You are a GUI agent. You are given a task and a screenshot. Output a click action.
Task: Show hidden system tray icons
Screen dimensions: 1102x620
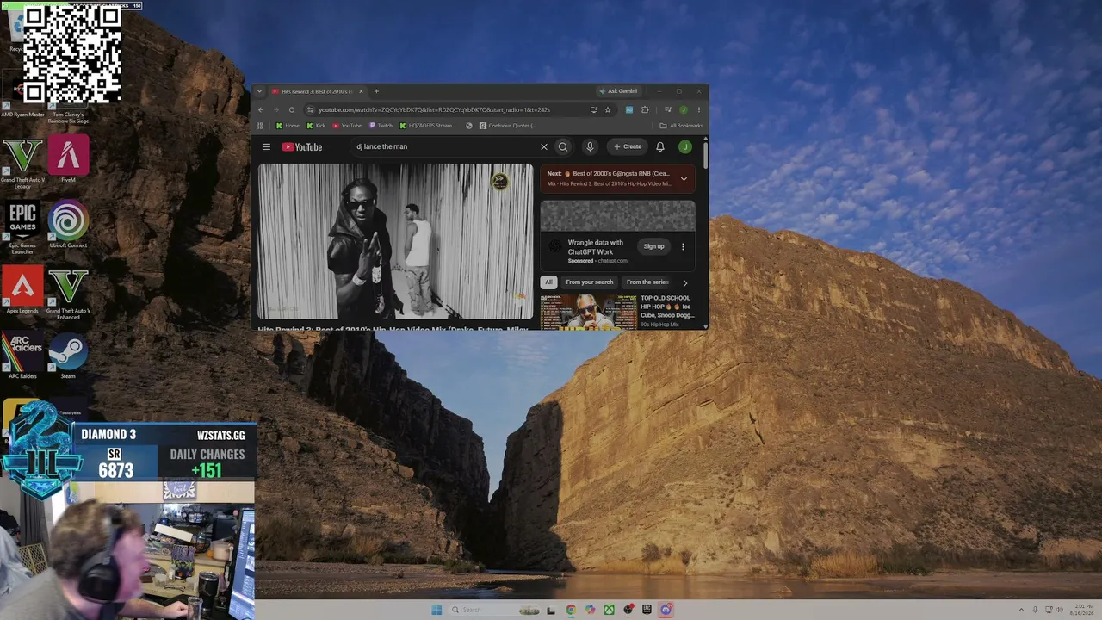(1021, 610)
